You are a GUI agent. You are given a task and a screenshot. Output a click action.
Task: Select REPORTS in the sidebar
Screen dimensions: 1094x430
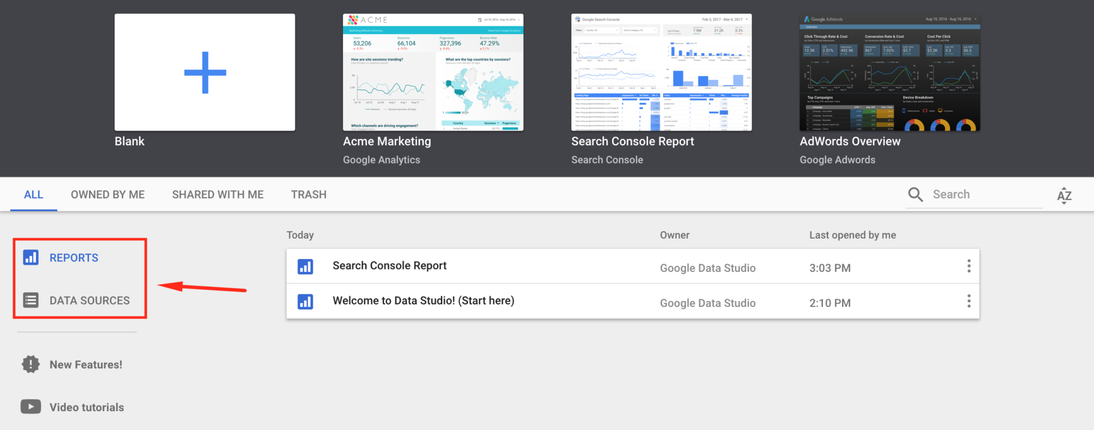(x=74, y=258)
